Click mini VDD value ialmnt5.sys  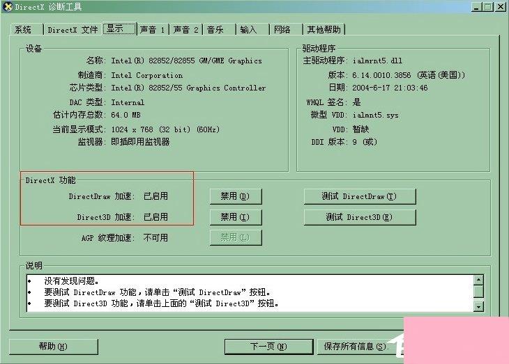(376, 115)
